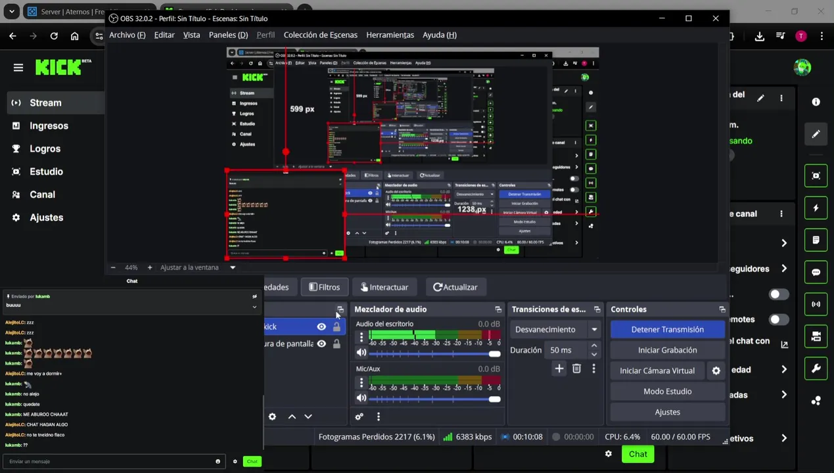Click the broadcast signal icon in Kick right rail
This screenshot has width=834, height=473.
pyautogui.click(x=816, y=304)
